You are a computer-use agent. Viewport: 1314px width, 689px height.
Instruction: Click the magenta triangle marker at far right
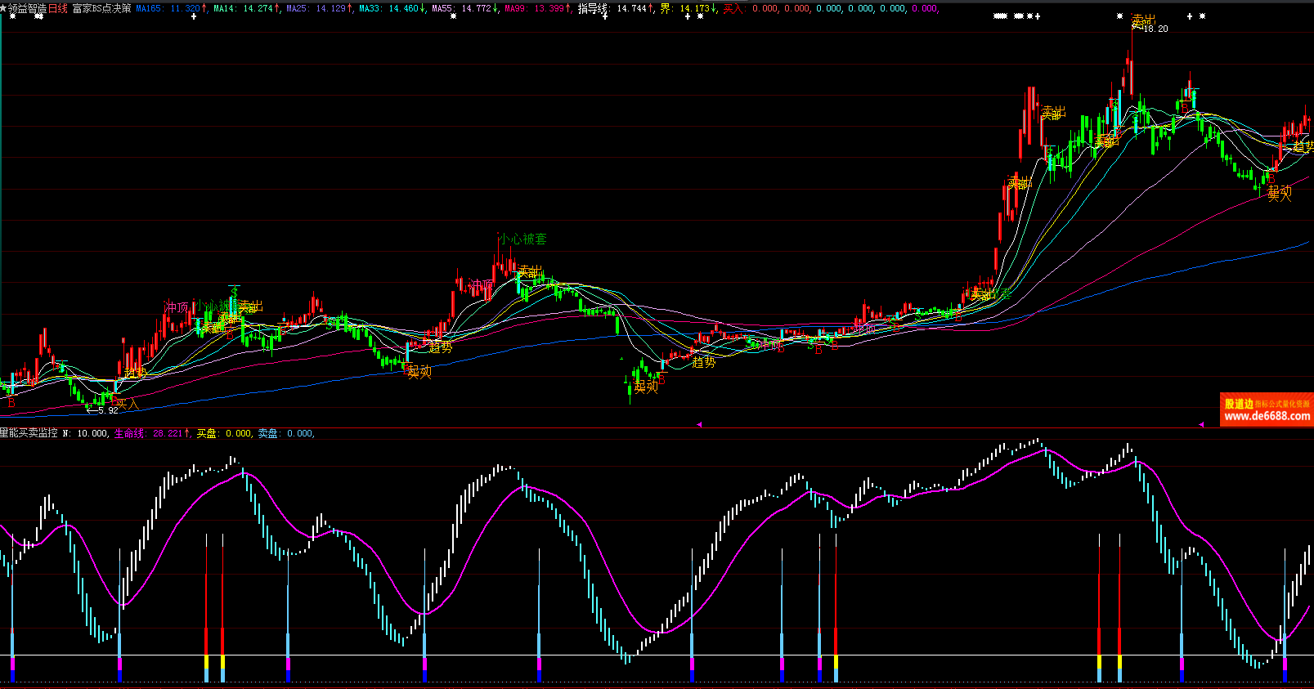1201,424
